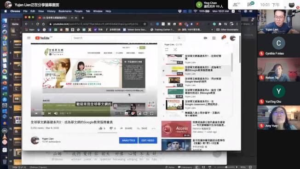This screenshot has width=300, height=169.
Task: Open the more actions ellipsis under video
Action: 153,128
